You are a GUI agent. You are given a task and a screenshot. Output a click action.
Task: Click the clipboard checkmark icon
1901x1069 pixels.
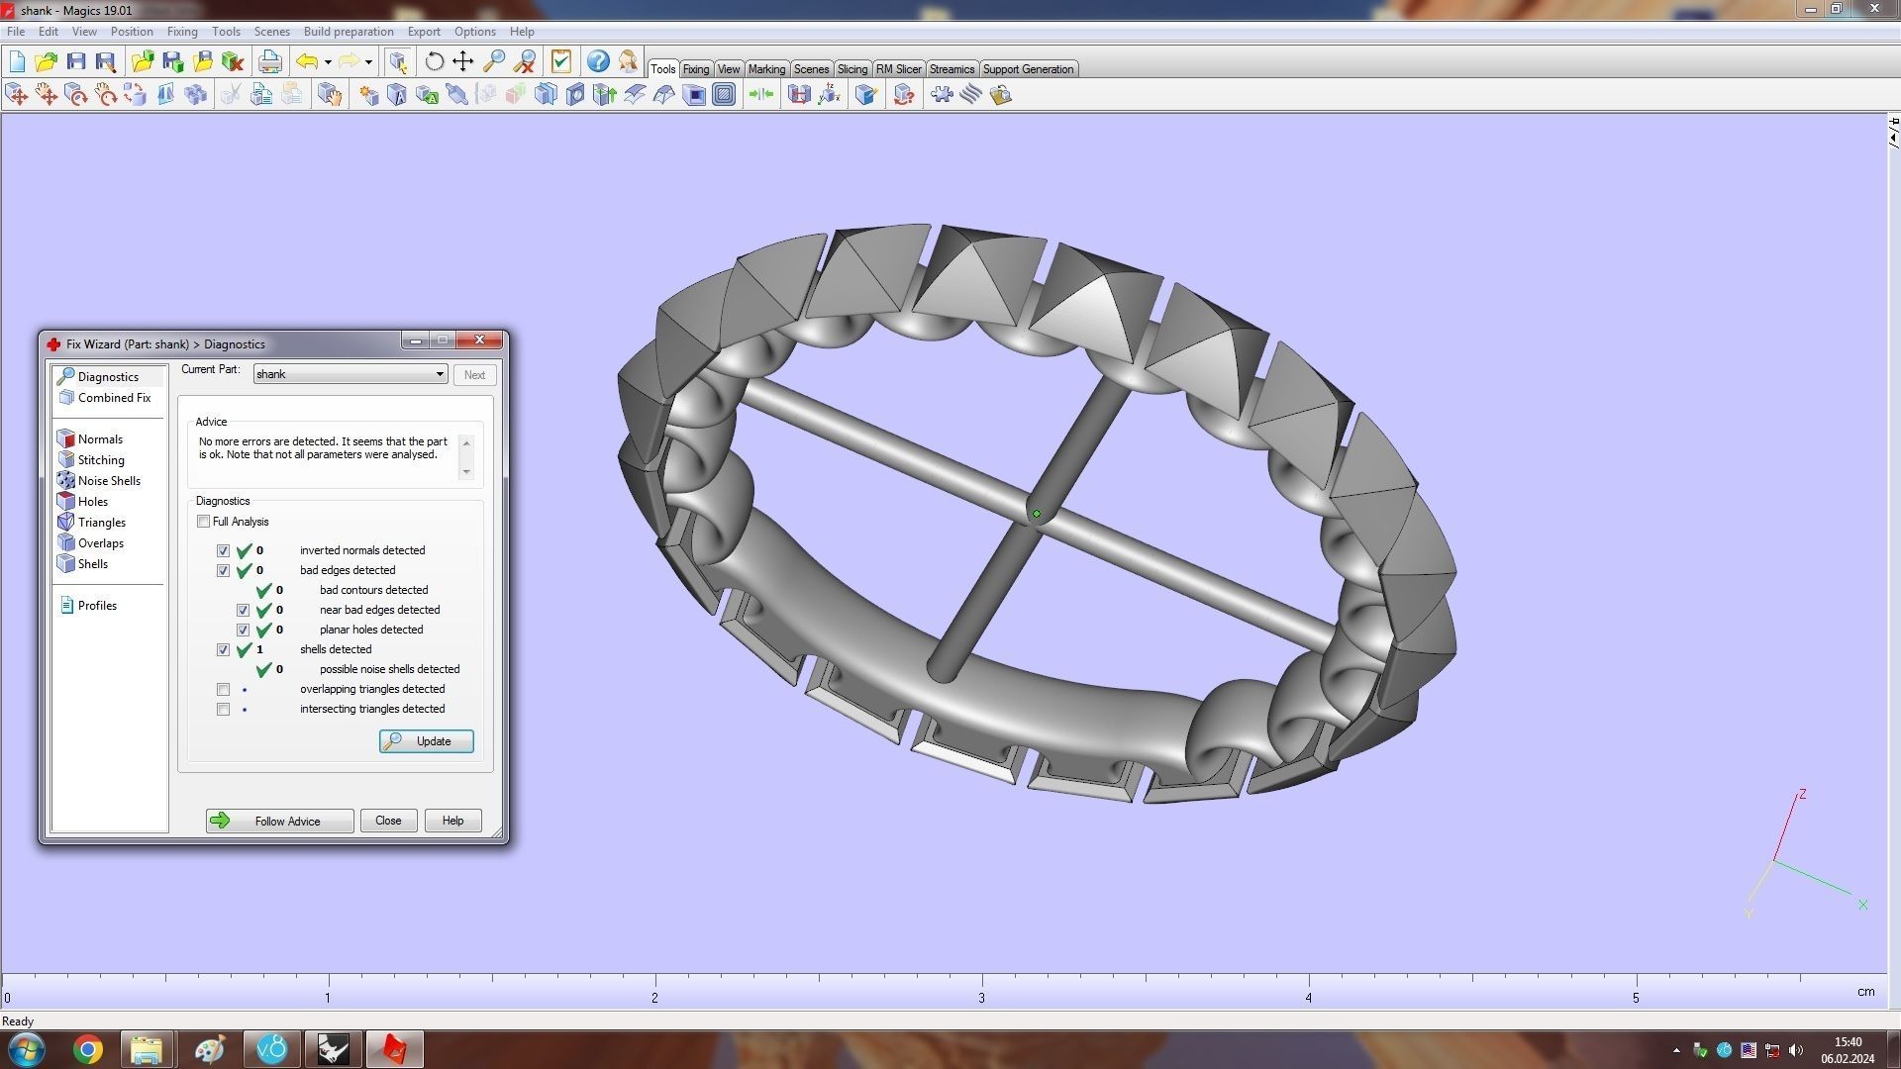pyautogui.click(x=561, y=62)
